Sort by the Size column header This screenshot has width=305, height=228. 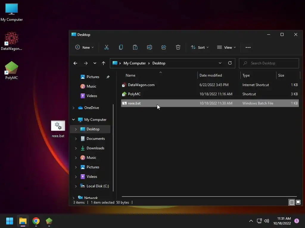(281, 75)
